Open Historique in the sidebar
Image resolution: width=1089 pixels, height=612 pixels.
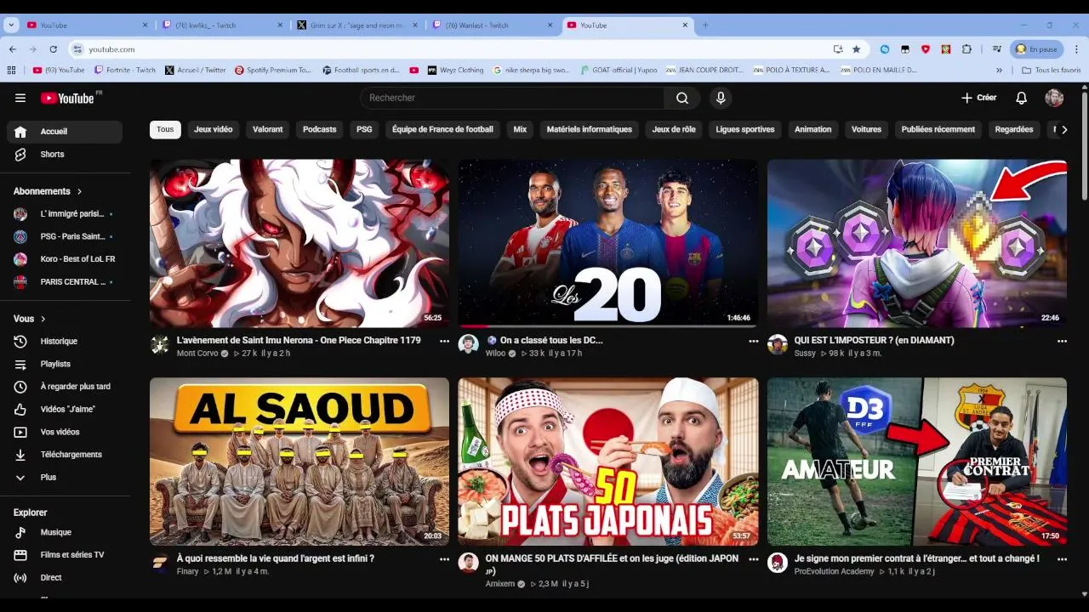[65, 342]
